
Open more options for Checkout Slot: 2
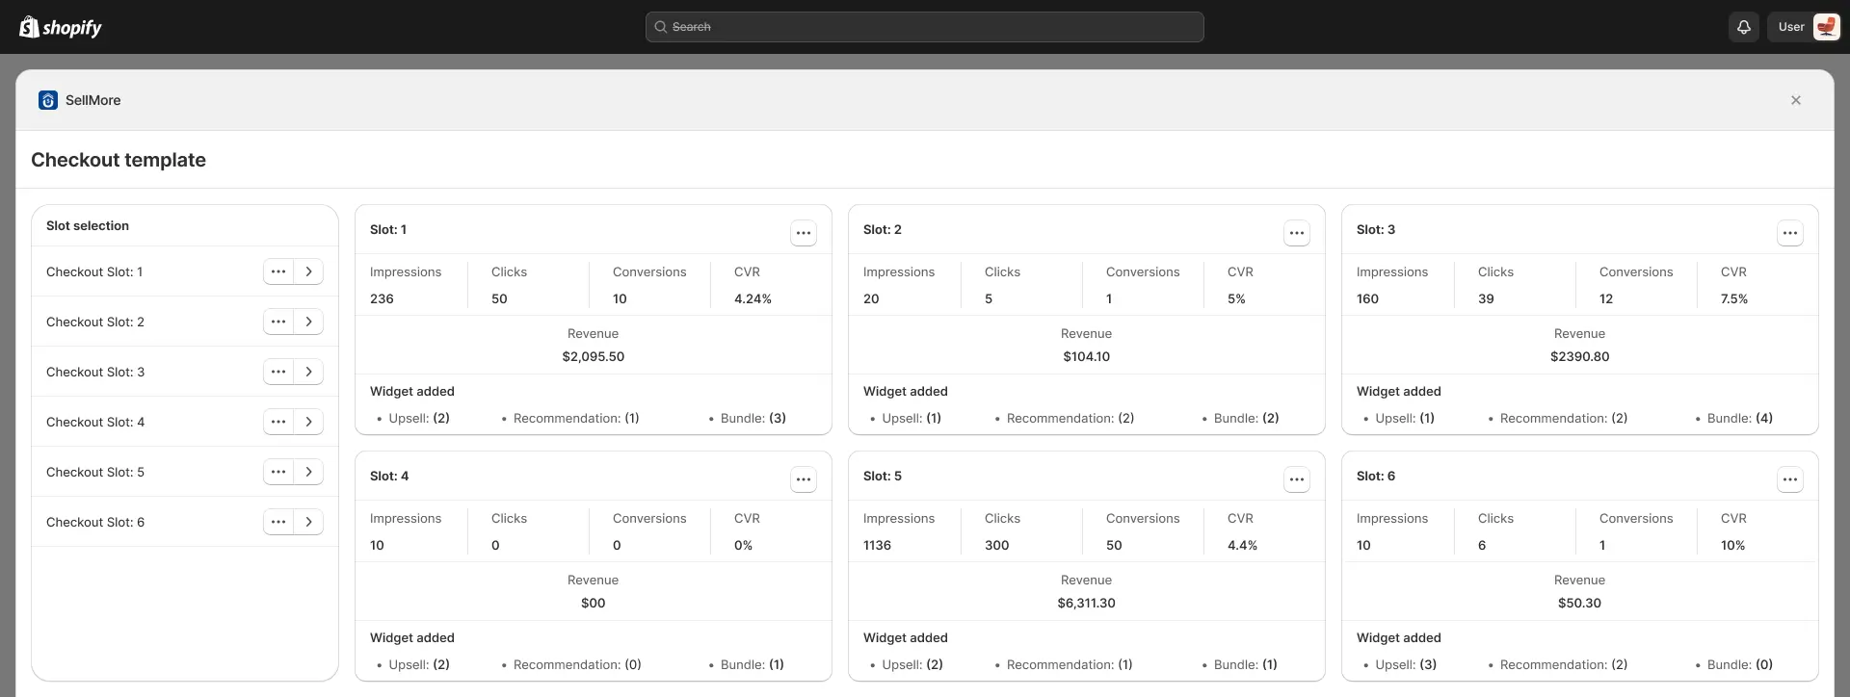pyautogui.click(x=278, y=322)
